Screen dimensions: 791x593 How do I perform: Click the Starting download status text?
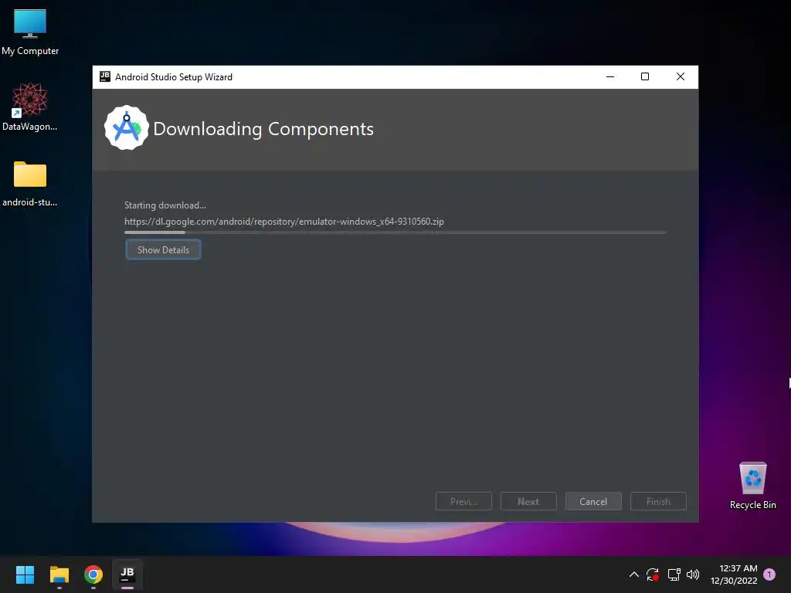[165, 205]
